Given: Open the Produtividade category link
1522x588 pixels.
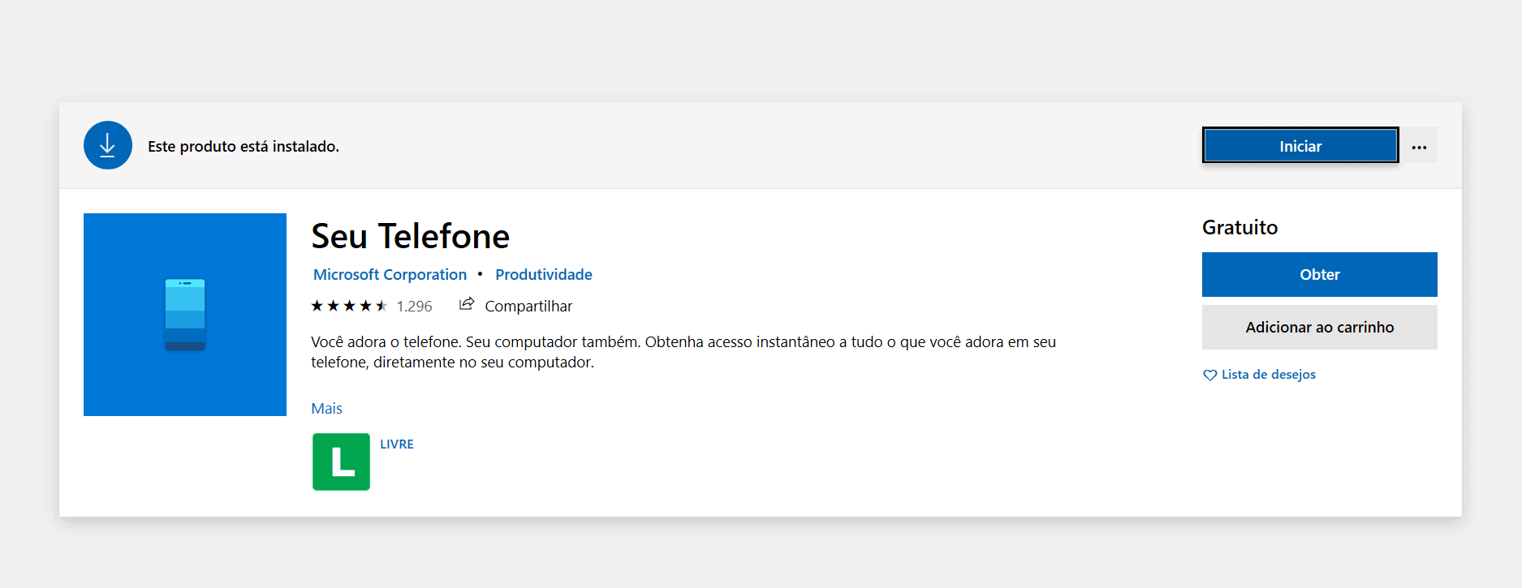Looking at the screenshot, I should (x=544, y=274).
